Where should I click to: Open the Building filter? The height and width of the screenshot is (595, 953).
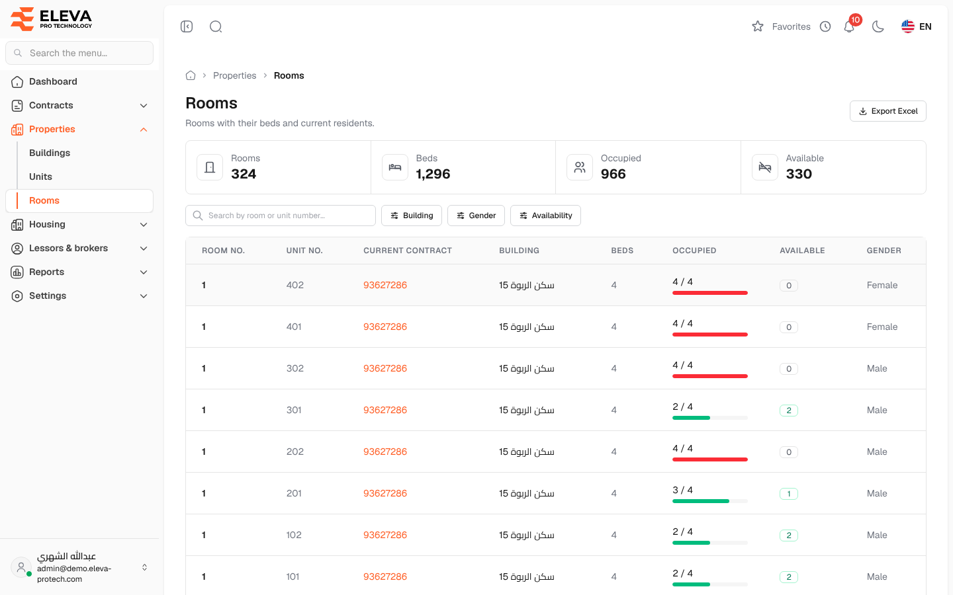pos(412,216)
